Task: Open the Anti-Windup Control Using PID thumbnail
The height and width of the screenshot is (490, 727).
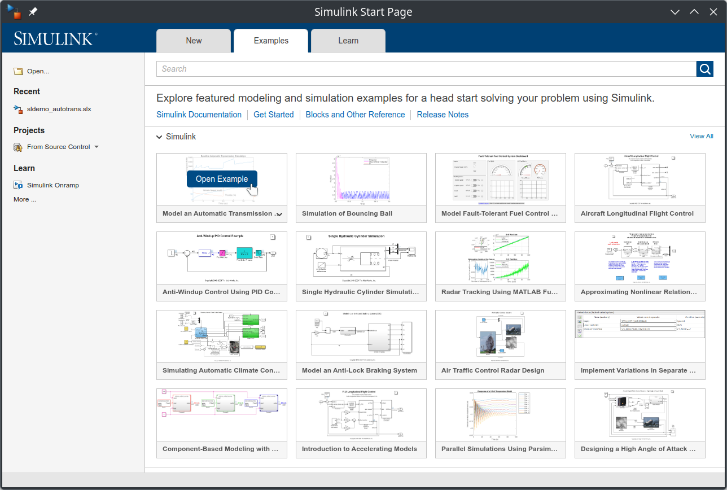Action: click(x=222, y=258)
